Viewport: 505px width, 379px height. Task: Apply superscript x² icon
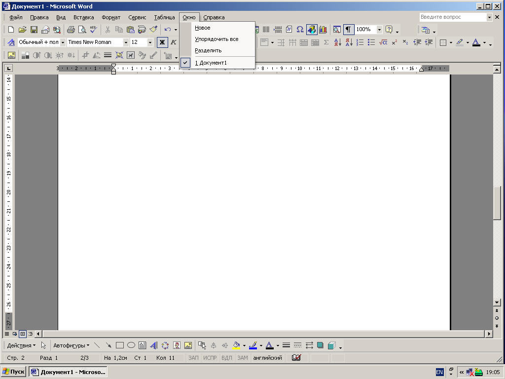tap(395, 42)
